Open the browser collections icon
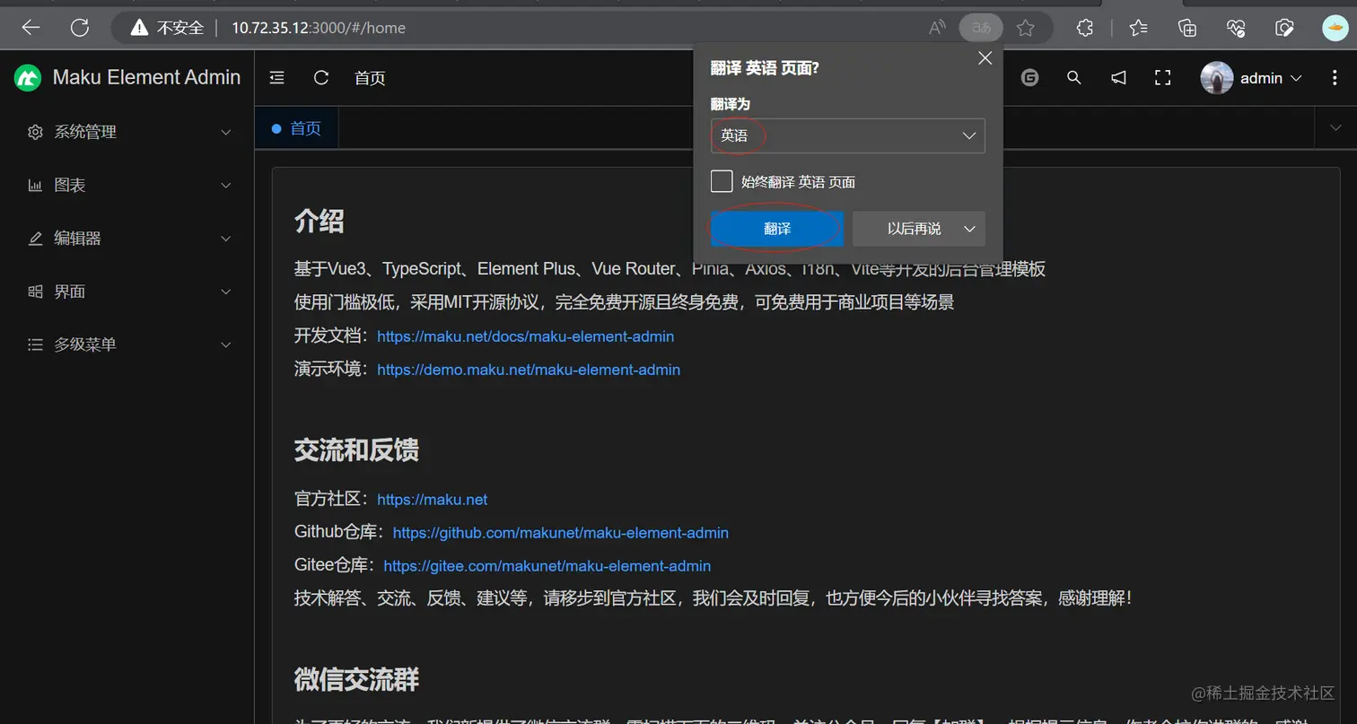The width and height of the screenshot is (1357, 724). pos(1187,28)
